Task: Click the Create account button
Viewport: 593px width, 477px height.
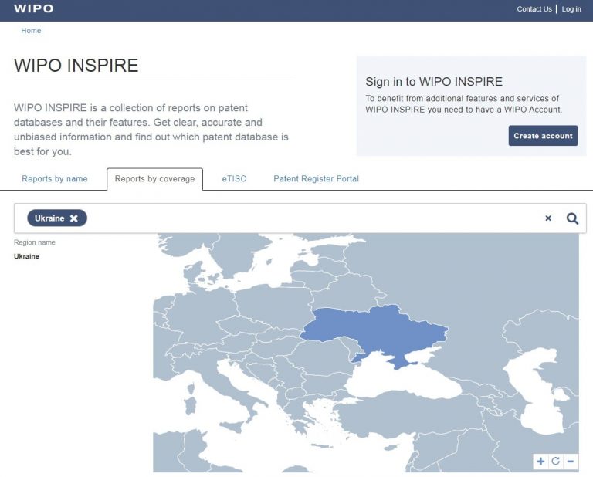Action: (x=543, y=136)
